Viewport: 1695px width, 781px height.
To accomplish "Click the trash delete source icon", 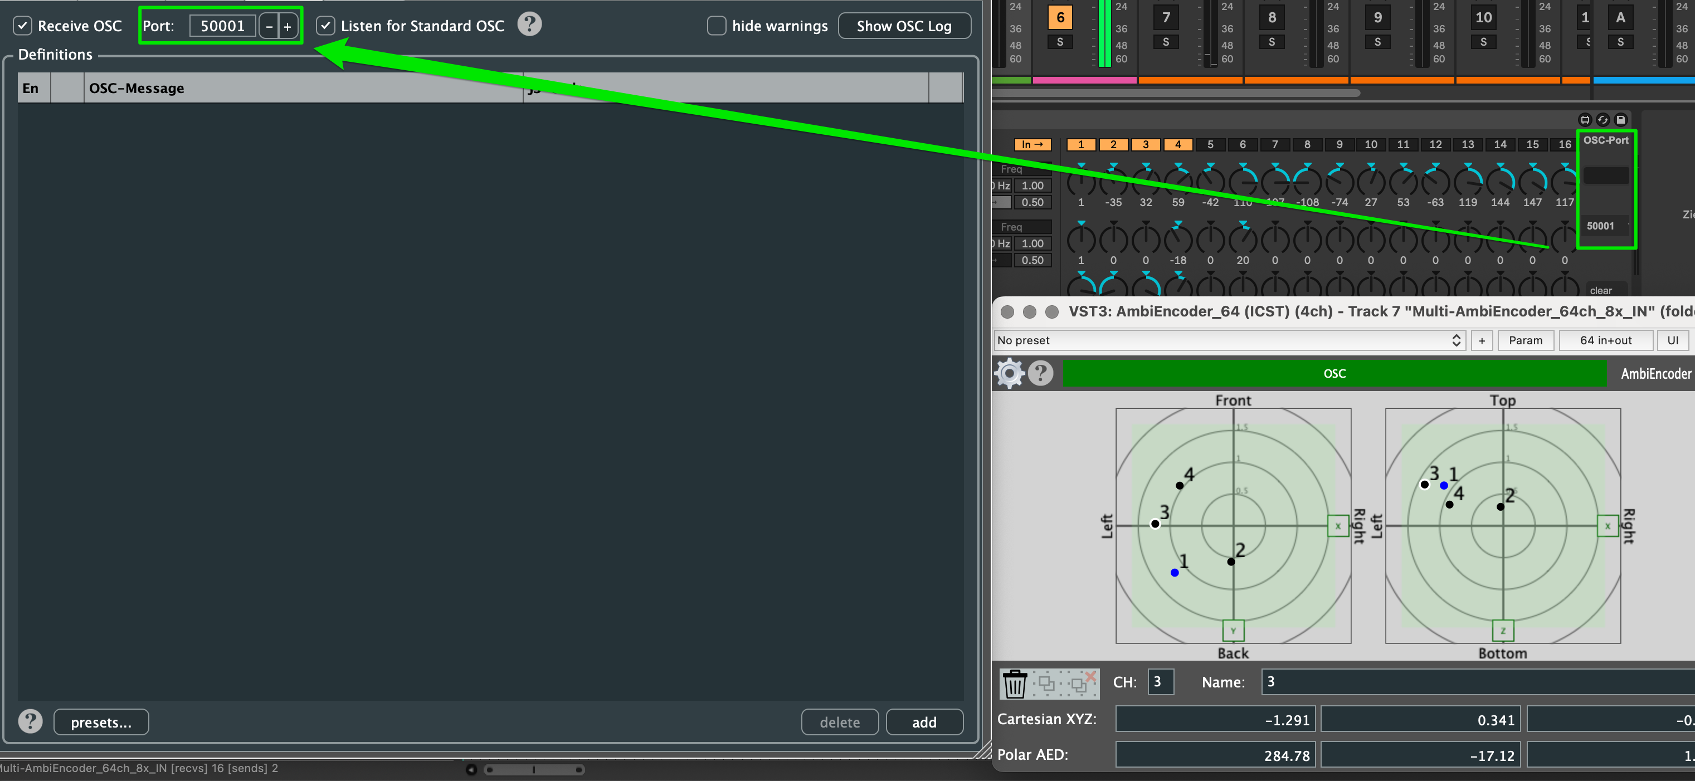I will (x=1014, y=684).
